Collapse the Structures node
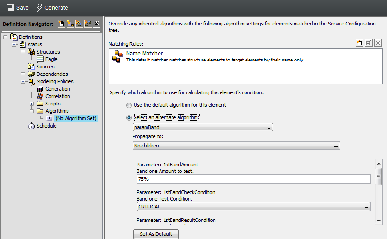The width and height of the screenshot is (387, 239). click(23, 52)
